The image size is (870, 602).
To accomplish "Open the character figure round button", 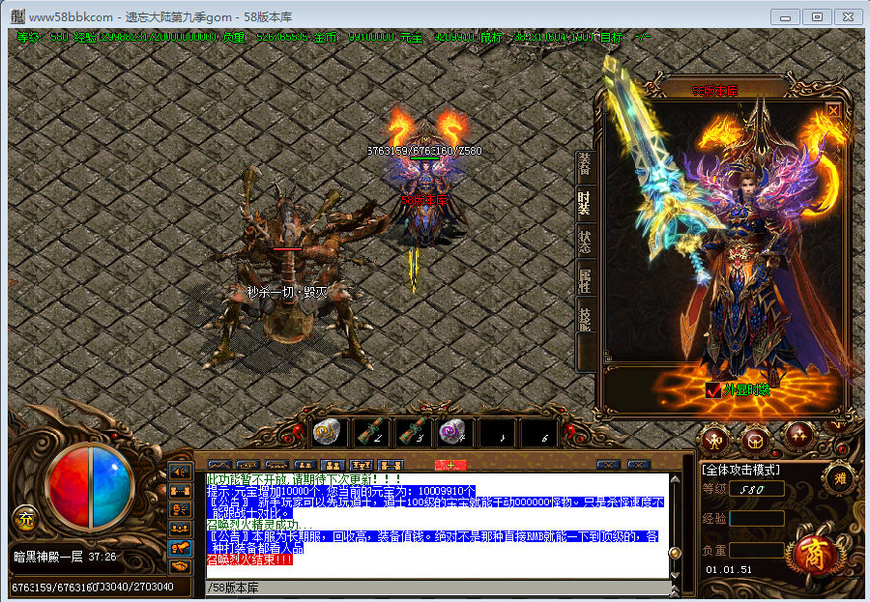I will pos(715,441).
